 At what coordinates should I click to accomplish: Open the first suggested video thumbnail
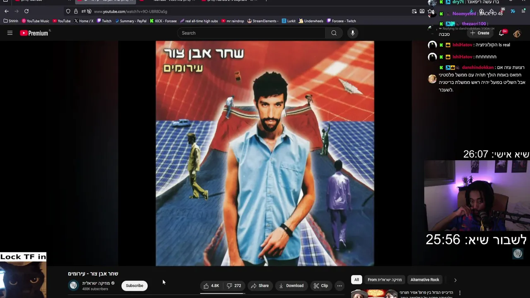point(374,294)
